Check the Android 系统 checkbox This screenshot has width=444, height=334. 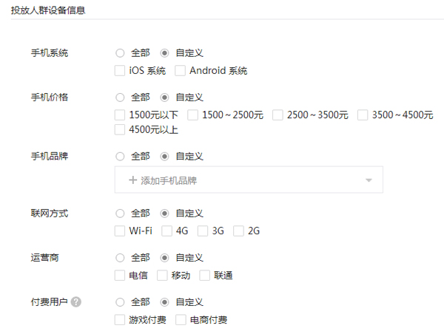click(x=180, y=71)
